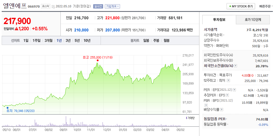274x136 pixels.
Task: Select the 3년 line chart period
Action: [x=68, y=40]
